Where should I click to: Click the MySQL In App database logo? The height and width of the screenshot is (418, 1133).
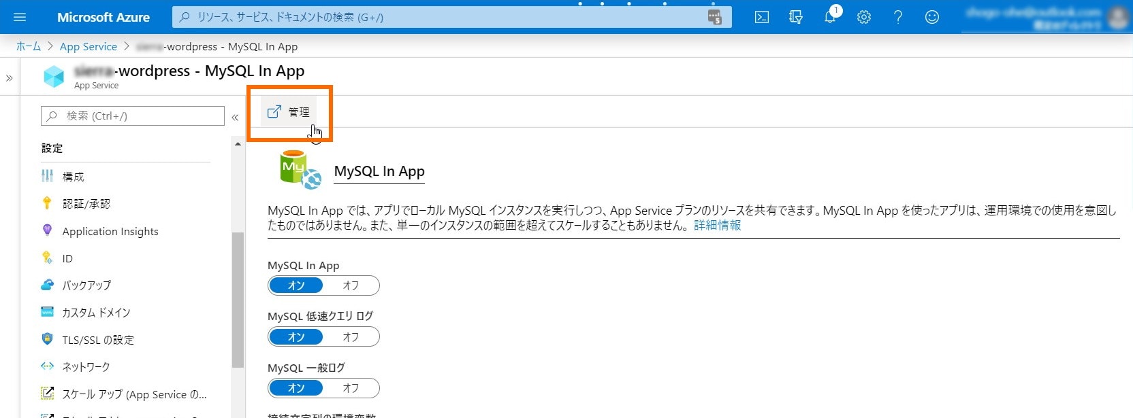tap(300, 169)
